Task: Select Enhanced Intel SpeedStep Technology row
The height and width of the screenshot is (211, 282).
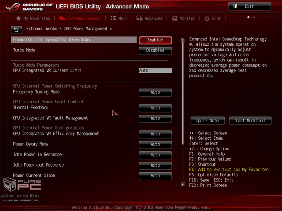Action: (74, 40)
